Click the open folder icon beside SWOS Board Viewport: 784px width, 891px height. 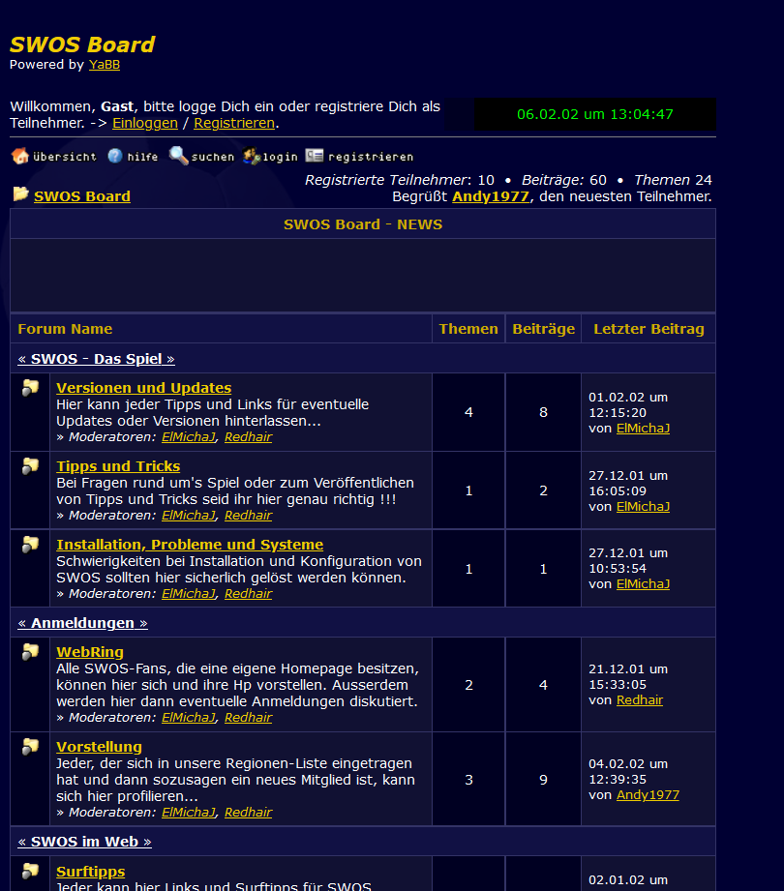point(20,194)
